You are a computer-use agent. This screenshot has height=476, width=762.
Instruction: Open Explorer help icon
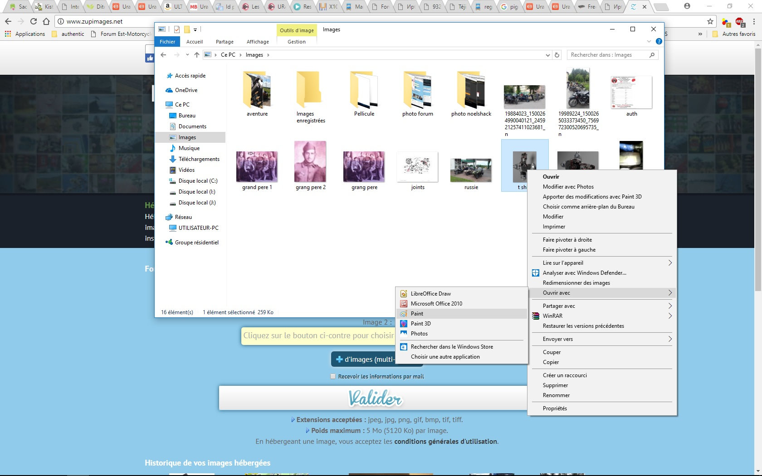point(659,41)
